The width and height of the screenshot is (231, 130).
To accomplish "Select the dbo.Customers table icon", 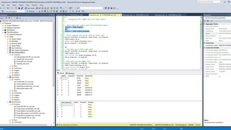I will (10, 48).
